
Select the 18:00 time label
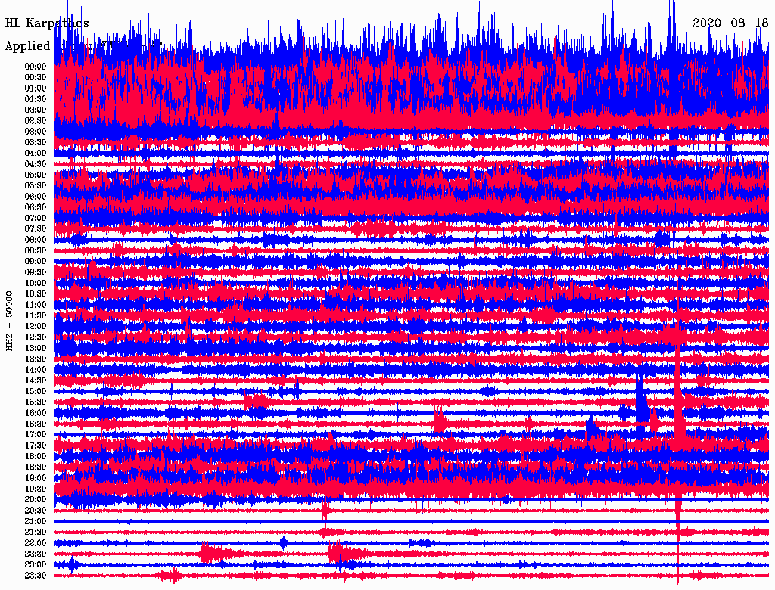tap(36, 457)
